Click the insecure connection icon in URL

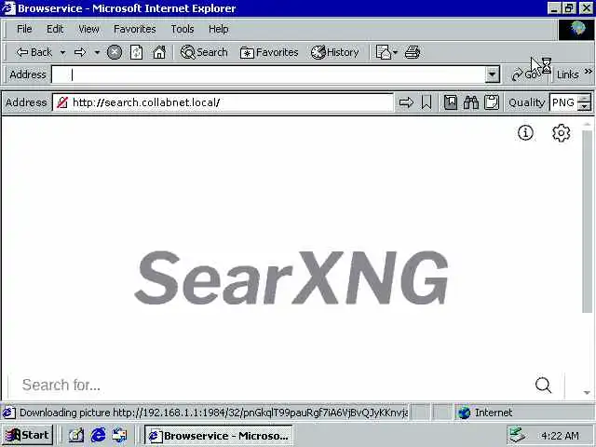pos(62,102)
